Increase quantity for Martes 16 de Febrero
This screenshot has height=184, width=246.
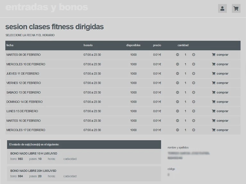(x=194, y=121)
